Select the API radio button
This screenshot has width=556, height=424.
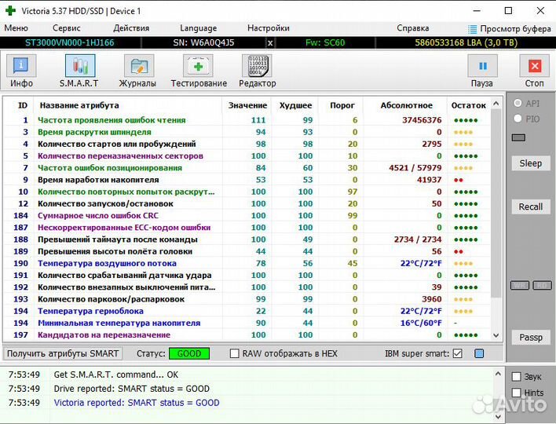[518, 103]
